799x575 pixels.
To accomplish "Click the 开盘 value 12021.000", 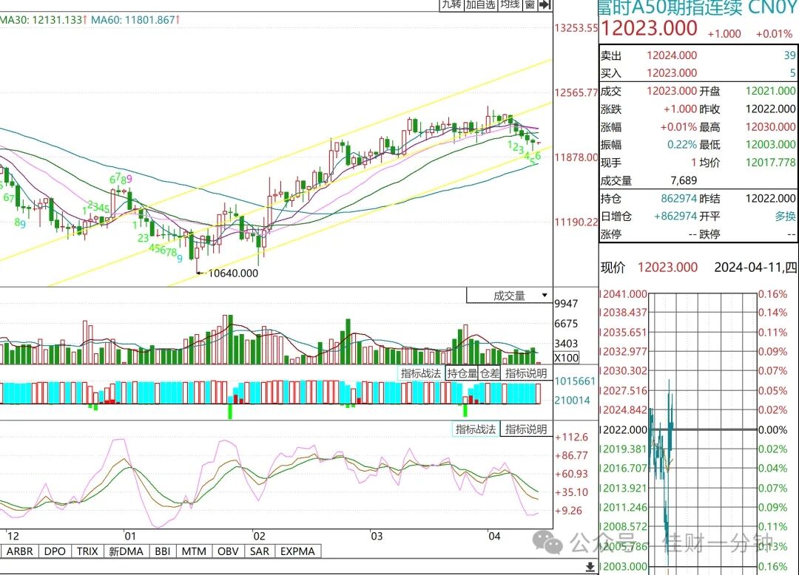I will (x=770, y=91).
